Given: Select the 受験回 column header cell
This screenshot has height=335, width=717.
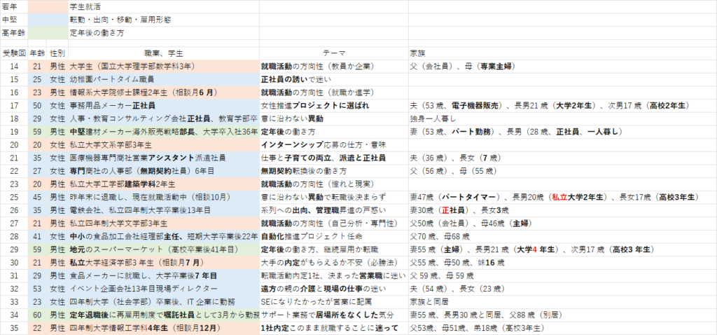Looking at the screenshot, I should [14, 53].
